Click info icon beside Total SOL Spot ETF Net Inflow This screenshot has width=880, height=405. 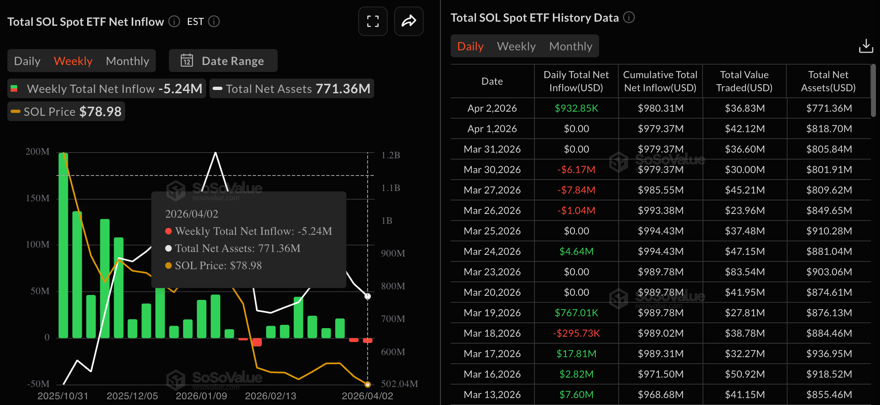tap(174, 21)
